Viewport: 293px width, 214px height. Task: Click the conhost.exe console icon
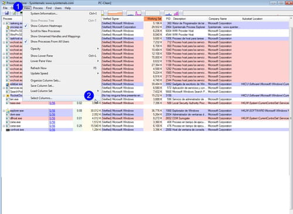click(8, 130)
